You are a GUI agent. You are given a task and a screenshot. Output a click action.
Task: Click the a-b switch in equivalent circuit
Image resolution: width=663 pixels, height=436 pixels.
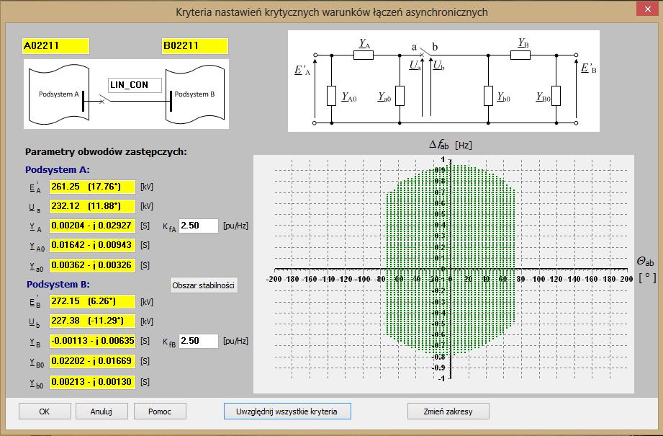click(424, 53)
